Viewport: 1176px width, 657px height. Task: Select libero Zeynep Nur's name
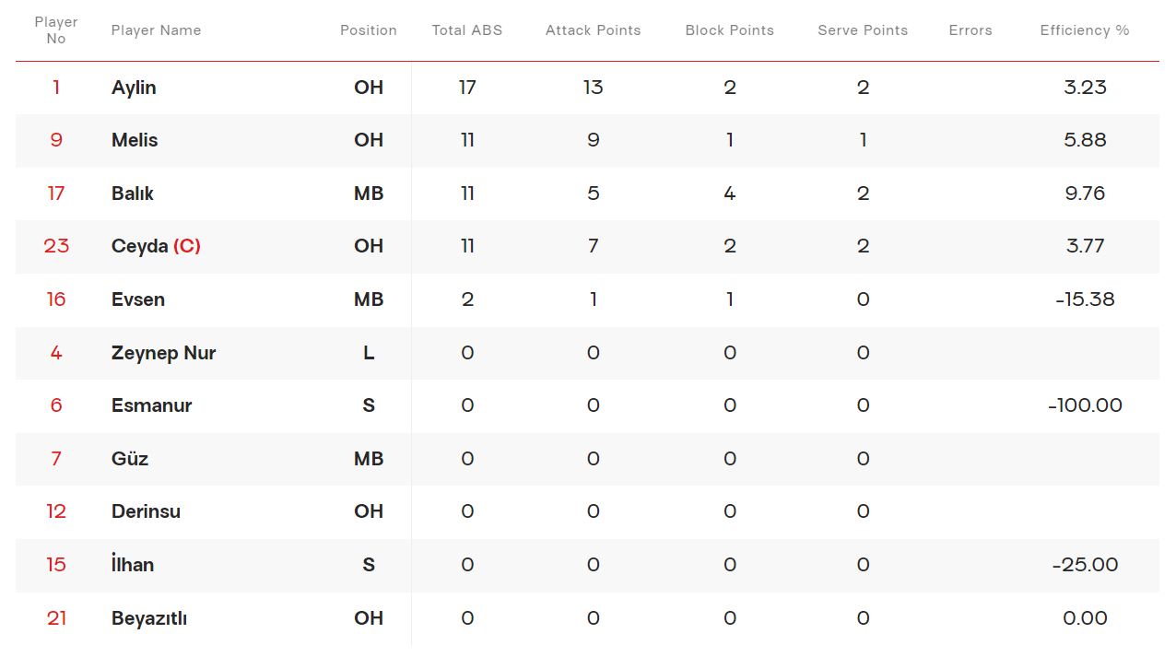pos(163,353)
